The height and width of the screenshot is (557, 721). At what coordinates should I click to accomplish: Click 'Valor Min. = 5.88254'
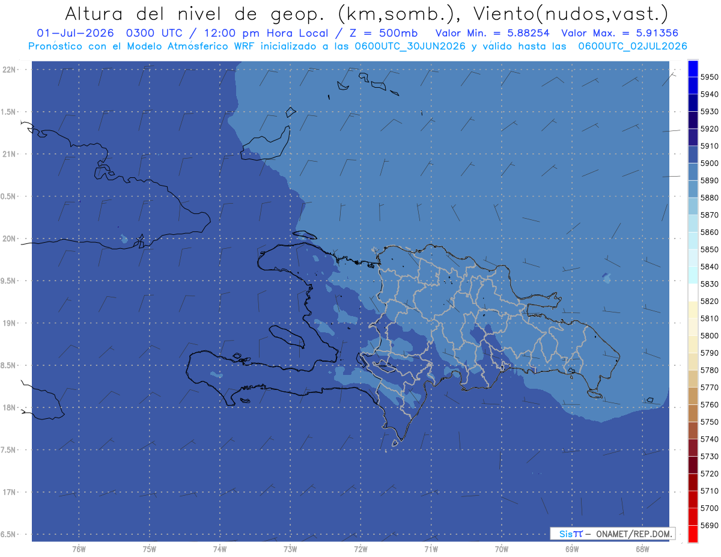[x=492, y=33]
